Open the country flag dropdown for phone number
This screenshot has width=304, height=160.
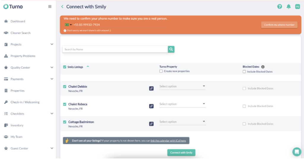click(x=68, y=25)
